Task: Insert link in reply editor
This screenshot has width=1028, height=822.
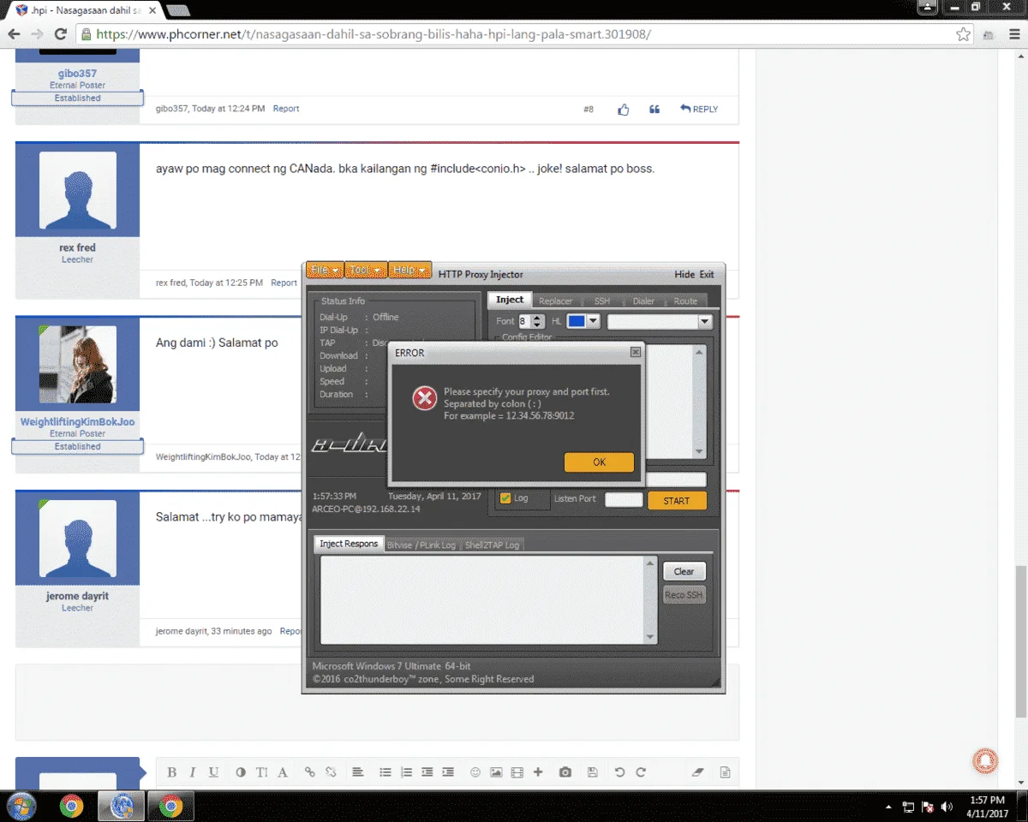Action: point(310,772)
